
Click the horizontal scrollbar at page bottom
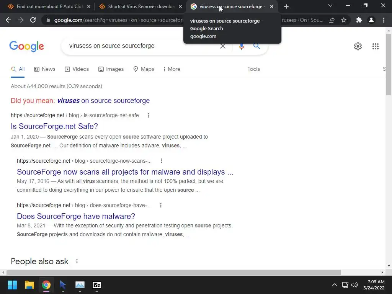click(174, 272)
